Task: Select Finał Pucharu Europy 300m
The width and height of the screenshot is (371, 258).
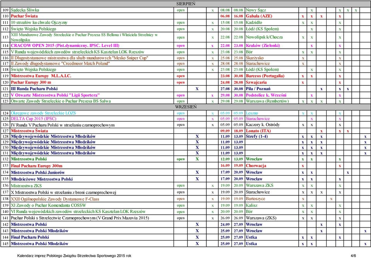Action: coord(37,166)
